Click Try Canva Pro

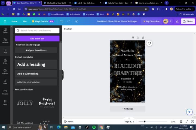152,21
